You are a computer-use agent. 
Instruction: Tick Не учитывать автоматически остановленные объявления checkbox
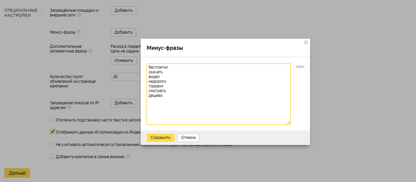52,144
